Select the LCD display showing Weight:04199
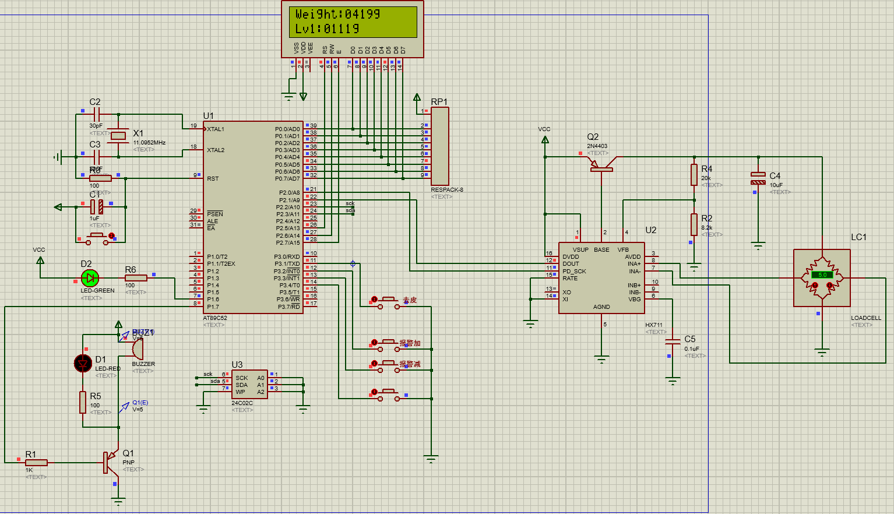Image resolution: width=894 pixels, height=514 pixels. pyautogui.click(x=353, y=29)
